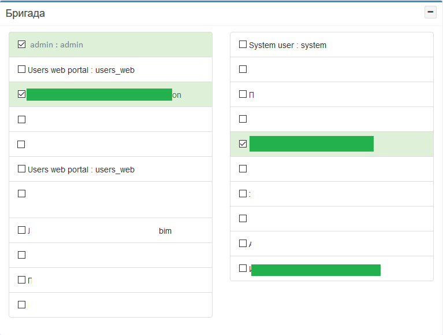
Task: Collapse the Бригада panel with minus button
Action: 430,12
